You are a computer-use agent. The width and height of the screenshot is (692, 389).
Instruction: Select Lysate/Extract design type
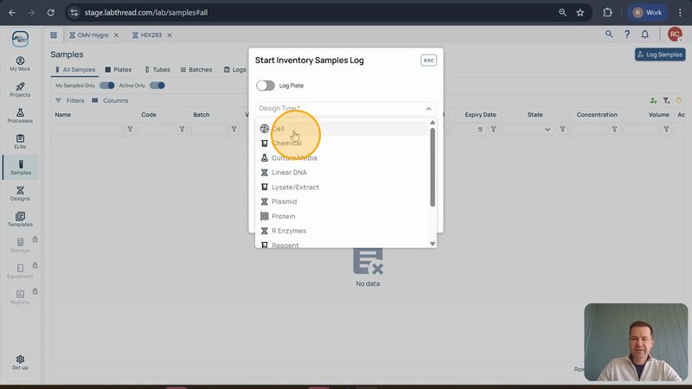[x=342, y=187]
